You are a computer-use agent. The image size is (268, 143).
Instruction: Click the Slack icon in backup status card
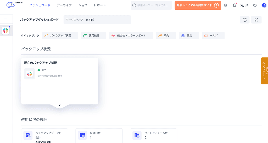29,74
